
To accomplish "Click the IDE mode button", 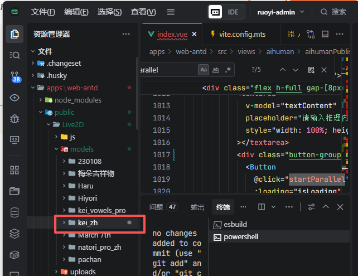I will [x=225, y=12].
